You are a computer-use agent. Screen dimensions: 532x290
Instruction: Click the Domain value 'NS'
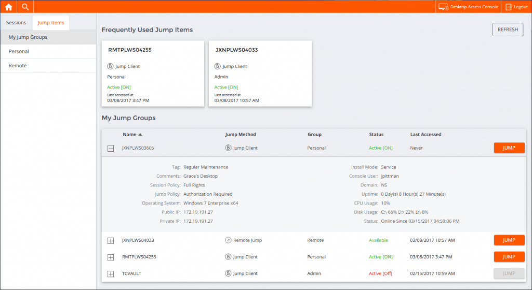(384, 185)
